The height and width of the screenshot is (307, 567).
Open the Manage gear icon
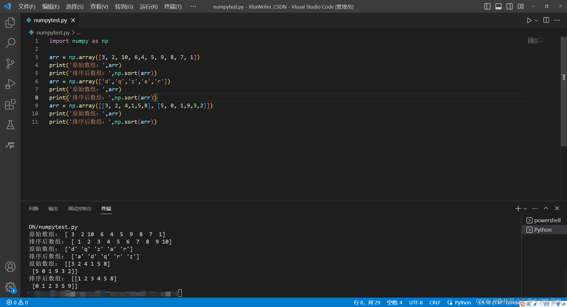point(10,287)
